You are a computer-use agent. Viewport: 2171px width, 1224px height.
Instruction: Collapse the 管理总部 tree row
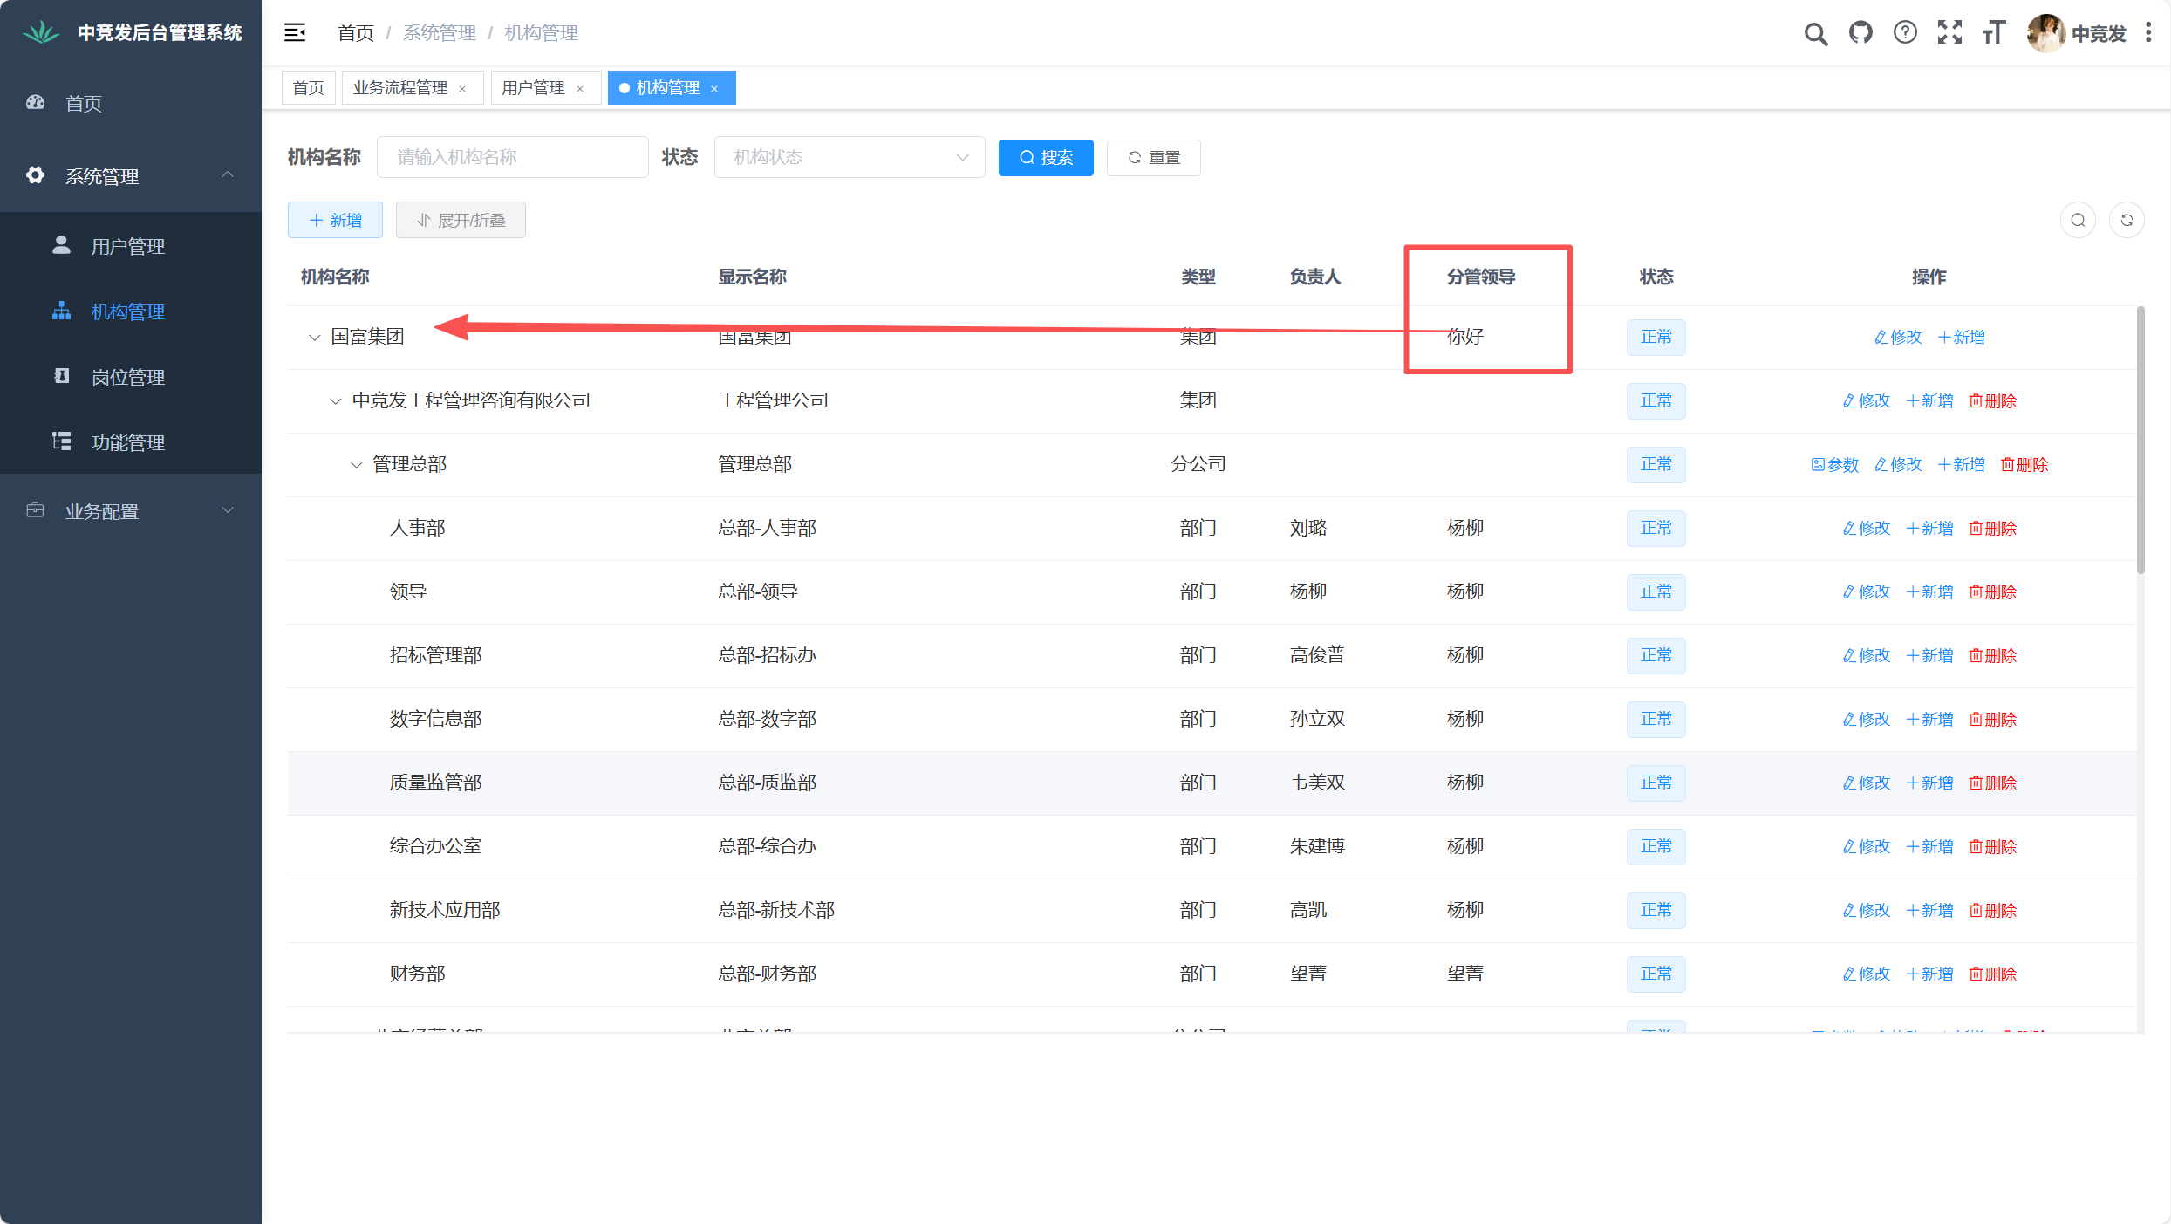point(356,465)
